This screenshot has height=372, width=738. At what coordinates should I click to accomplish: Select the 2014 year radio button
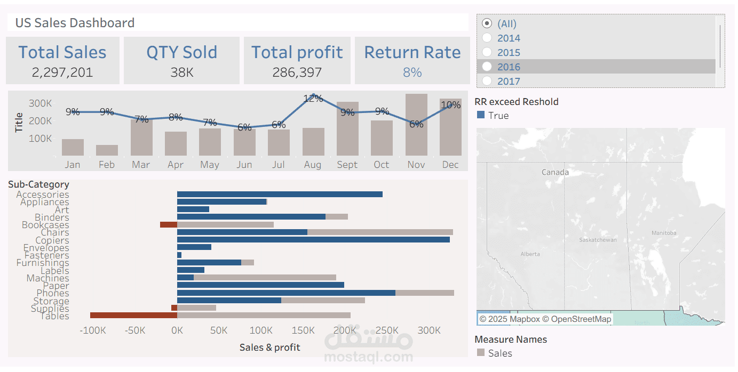(x=486, y=38)
